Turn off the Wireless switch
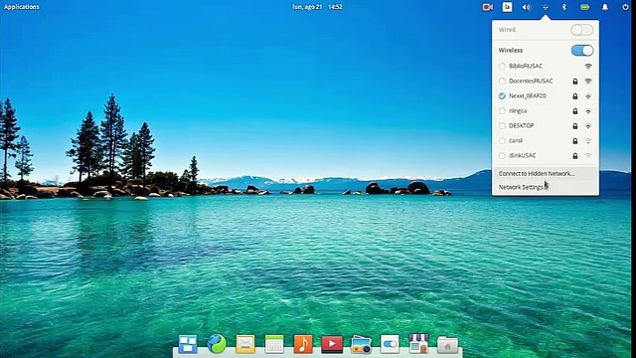The image size is (636, 358). pos(582,51)
